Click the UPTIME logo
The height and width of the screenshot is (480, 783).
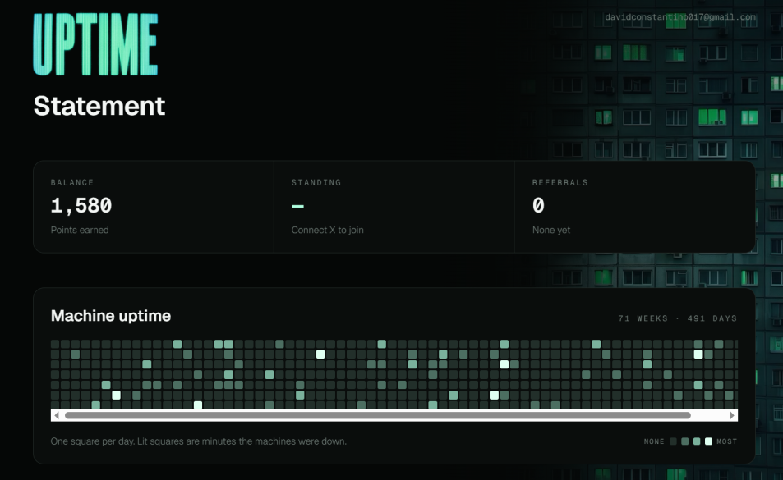pos(95,44)
